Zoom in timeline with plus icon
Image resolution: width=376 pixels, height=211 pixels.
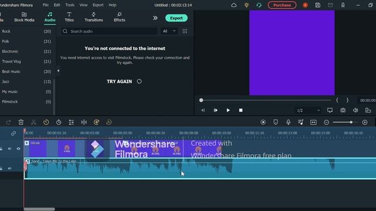[x=365, y=122]
